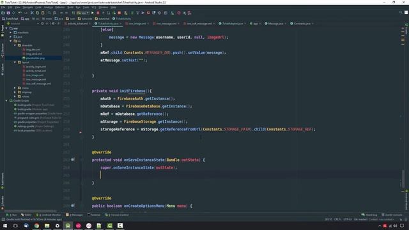The width and height of the screenshot is (409, 230).
Task: Switch to Message.java editor tab
Action: pos(275,24)
